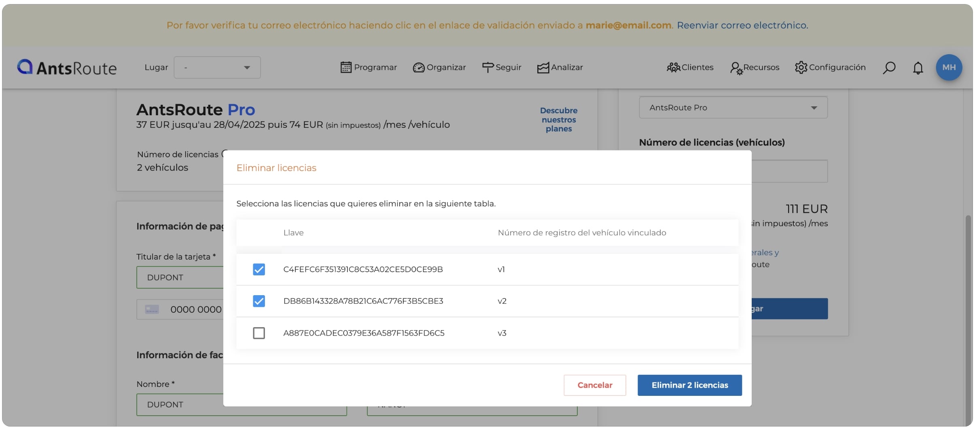The width and height of the screenshot is (975, 429).
Task: Click the Llave column header
Action: (x=293, y=233)
